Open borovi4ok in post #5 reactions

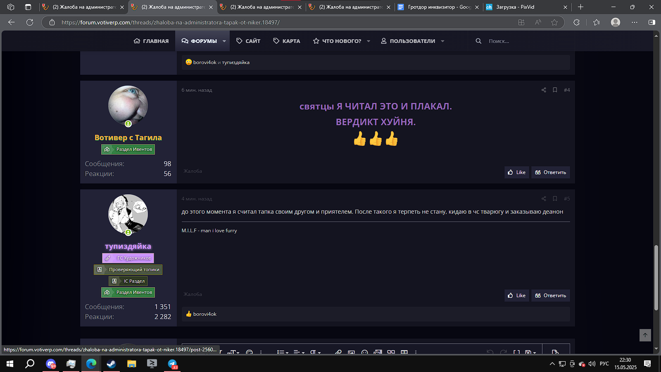(205, 314)
